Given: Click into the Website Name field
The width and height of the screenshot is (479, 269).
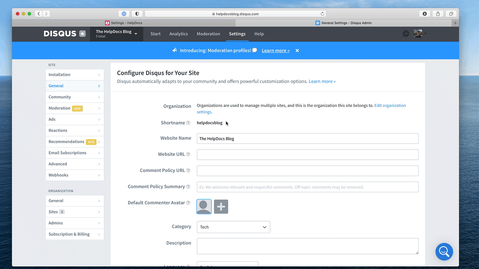Looking at the screenshot, I should coord(308,138).
